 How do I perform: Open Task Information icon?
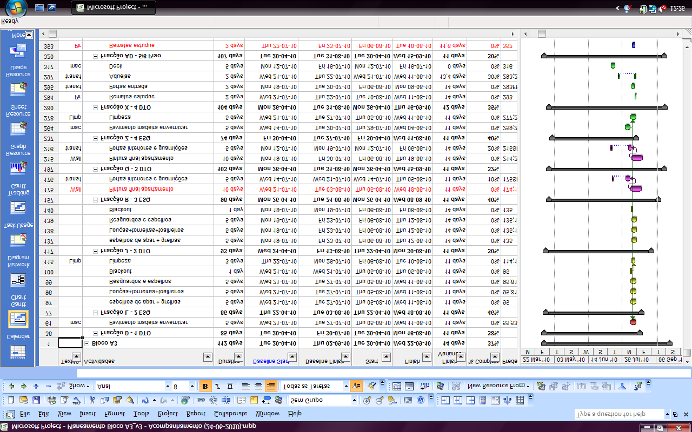click(242, 400)
